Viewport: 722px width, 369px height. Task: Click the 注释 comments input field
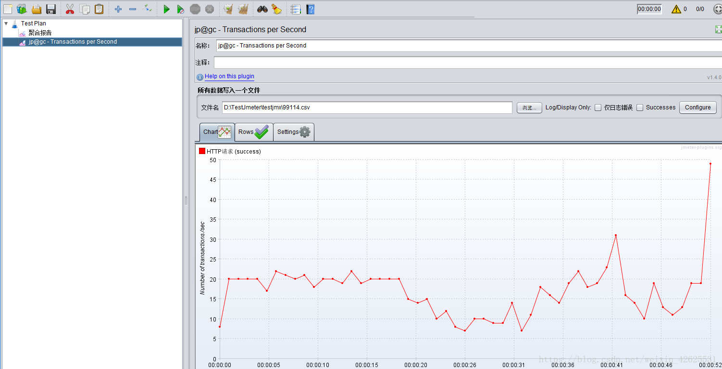pyautogui.click(x=468, y=62)
